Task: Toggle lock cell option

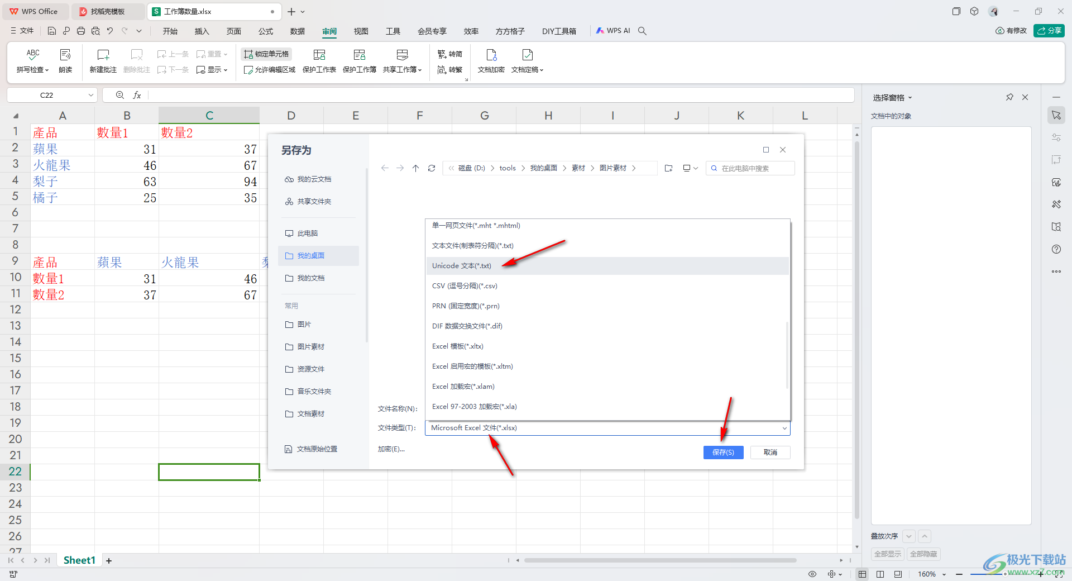Action: pyautogui.click(x=266, y=54)
